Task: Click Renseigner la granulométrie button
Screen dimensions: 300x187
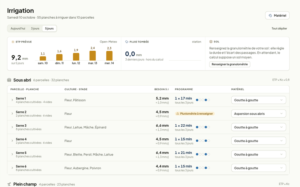Action: point(230,64)
